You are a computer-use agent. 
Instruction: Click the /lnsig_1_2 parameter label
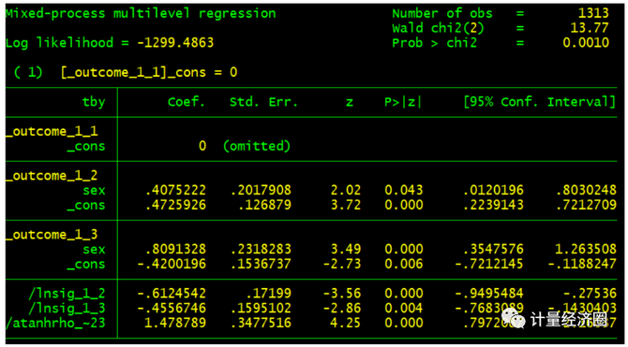(x=67, y=294)
